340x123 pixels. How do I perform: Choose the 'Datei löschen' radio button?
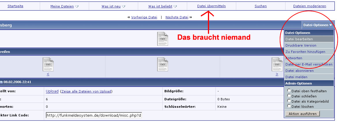(x=289, y=106)
